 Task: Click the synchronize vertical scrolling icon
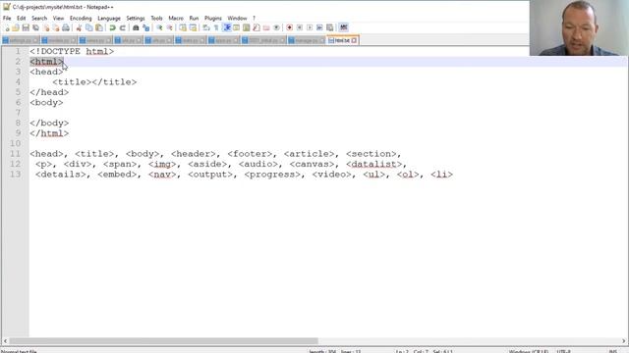coord(183,27)
